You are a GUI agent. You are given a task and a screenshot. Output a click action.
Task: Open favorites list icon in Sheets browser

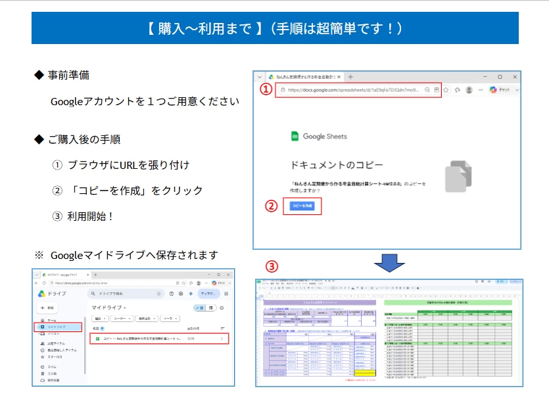457,90
